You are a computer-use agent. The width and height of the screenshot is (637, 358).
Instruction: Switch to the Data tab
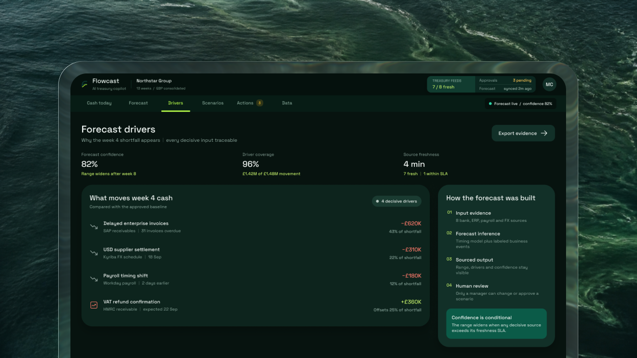tap(287, 103)
